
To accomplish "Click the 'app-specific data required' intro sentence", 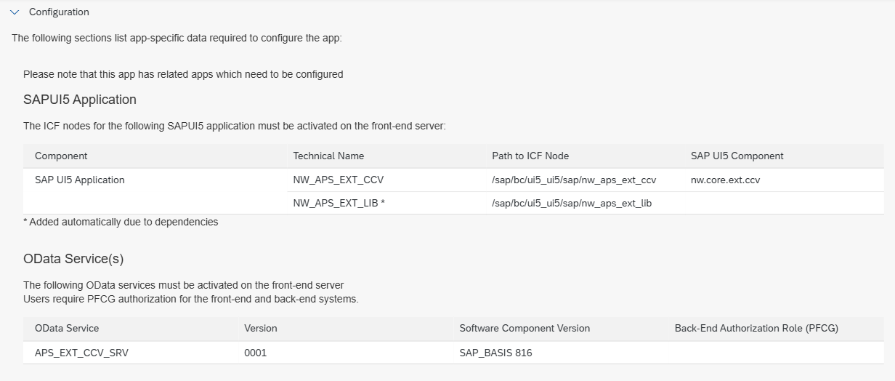I will (x=177, y=38).
